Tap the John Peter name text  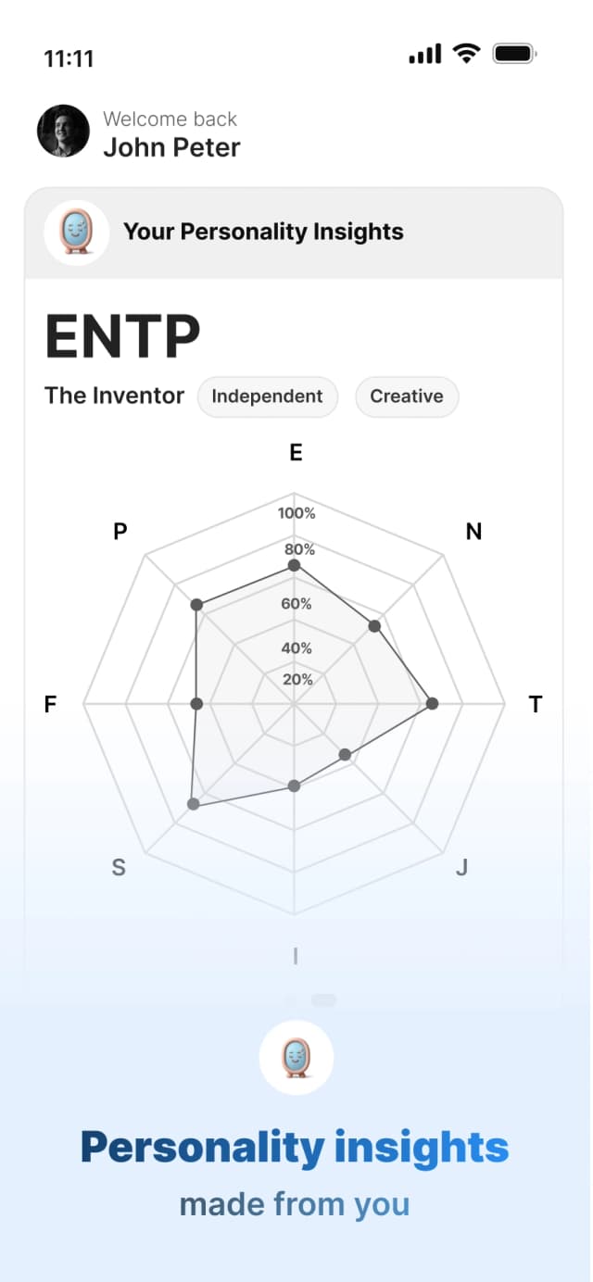click(171, 147)
